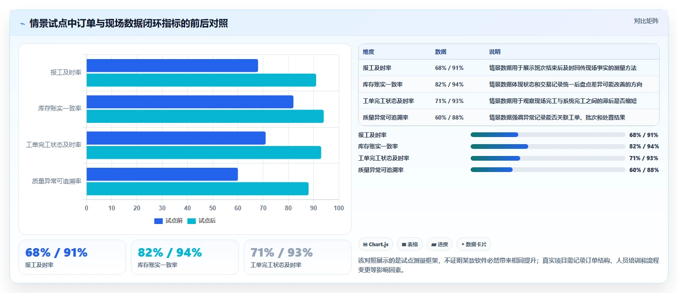
Task: Click the 进度 tag chip
Action: pos(439,244)
